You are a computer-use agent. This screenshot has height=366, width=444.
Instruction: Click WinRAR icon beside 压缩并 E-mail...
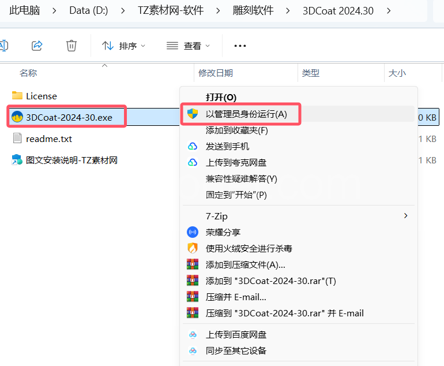(193, 297)
